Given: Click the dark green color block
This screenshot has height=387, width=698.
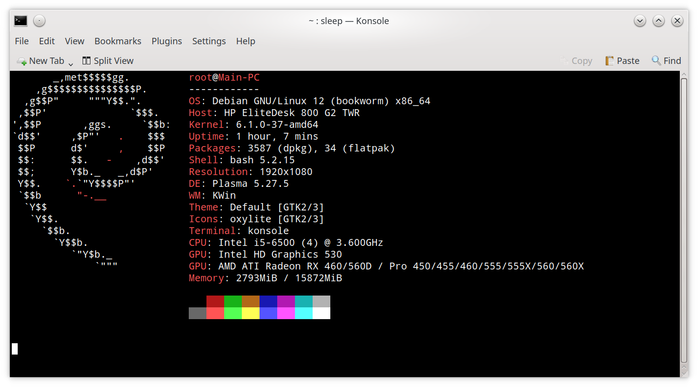Looking at the screenshot, I should (x=233, y=301).
